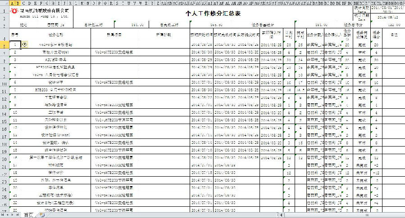405x218 pixels.
Task: Select column B header
Action: pos(18,3)
